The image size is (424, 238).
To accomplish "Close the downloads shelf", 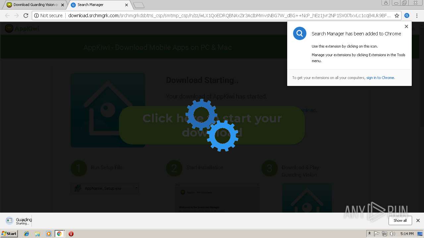I will (418, 220).
